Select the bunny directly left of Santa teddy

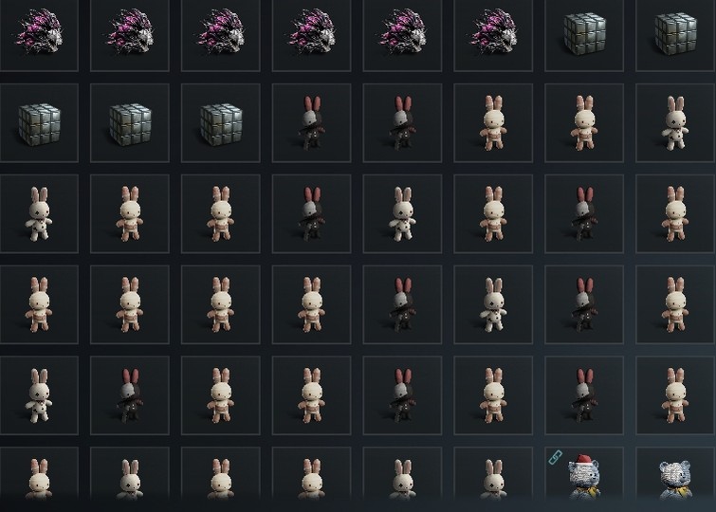(x=493, y=476)
